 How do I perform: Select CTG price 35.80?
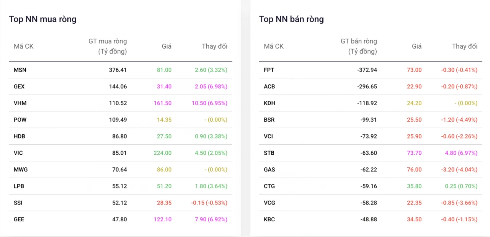pos(414,186)
